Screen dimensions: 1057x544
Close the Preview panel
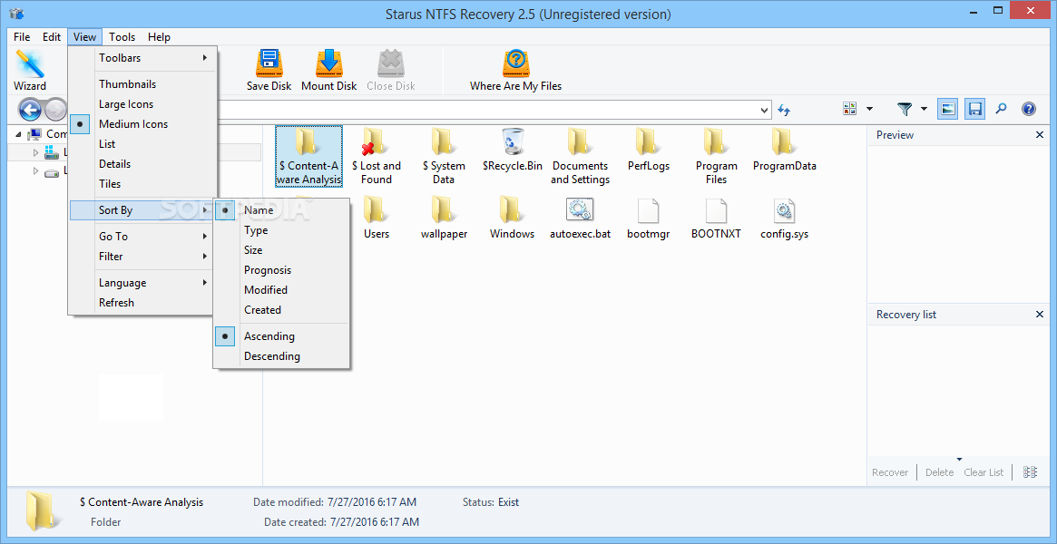(x=1039, y=135)
